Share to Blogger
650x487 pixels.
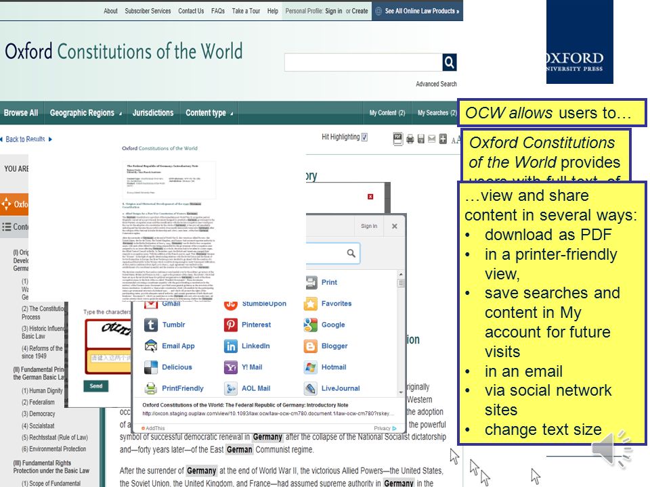pos(326,346)
